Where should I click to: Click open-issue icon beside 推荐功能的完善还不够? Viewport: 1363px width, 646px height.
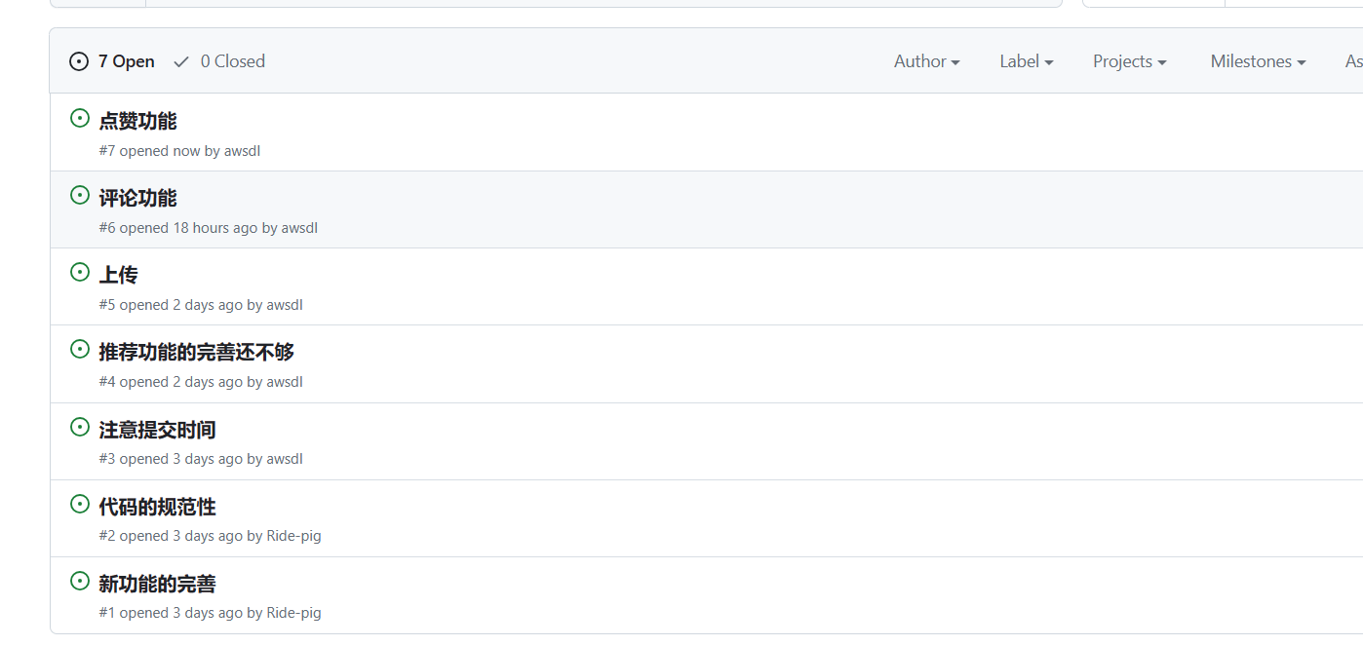[80, 349]
